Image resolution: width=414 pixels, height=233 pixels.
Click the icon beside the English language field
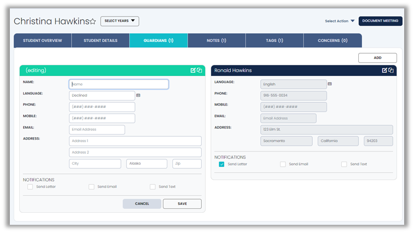coord(330,84)
